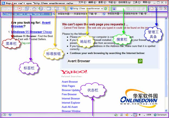Screen dimensions: 169x118
Task: Switch to the active 'Oops, we can't open' tab
Action: pyautogui.click(x=27, y=14)
